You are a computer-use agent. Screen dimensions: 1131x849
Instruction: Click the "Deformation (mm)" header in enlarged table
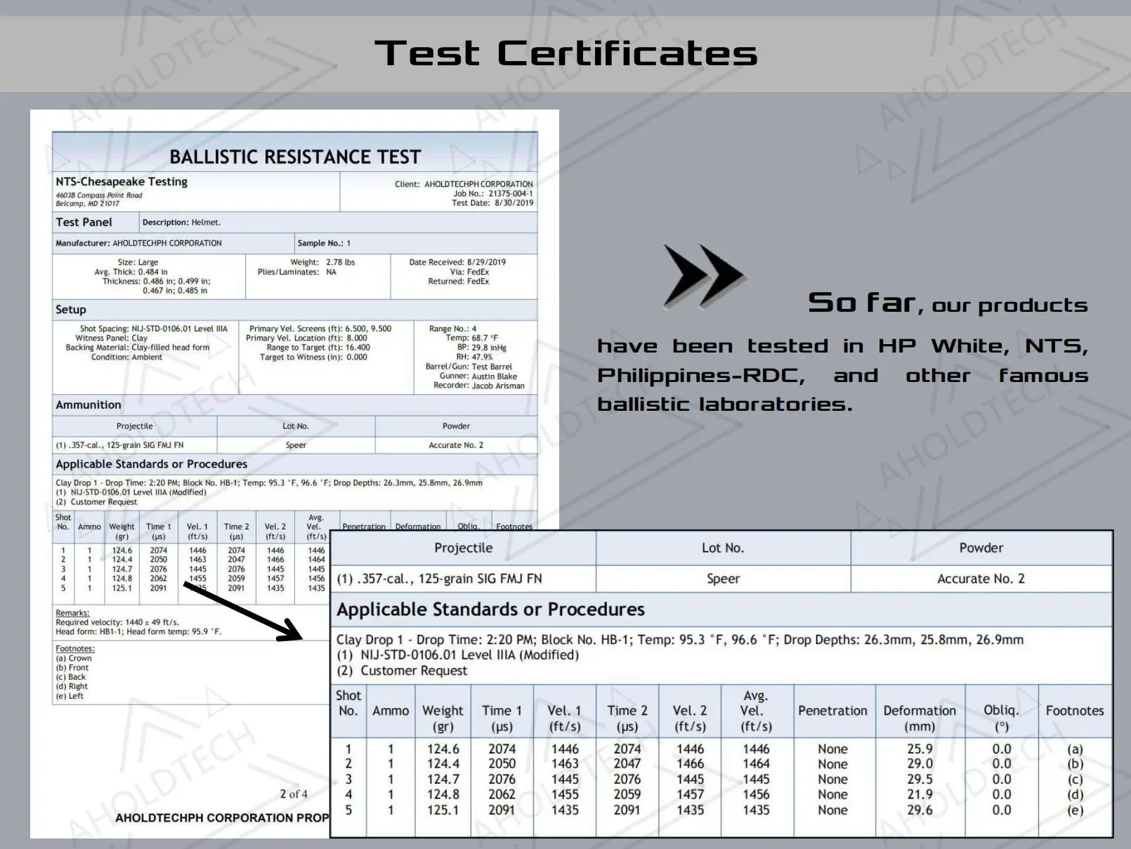pos(920,718)
